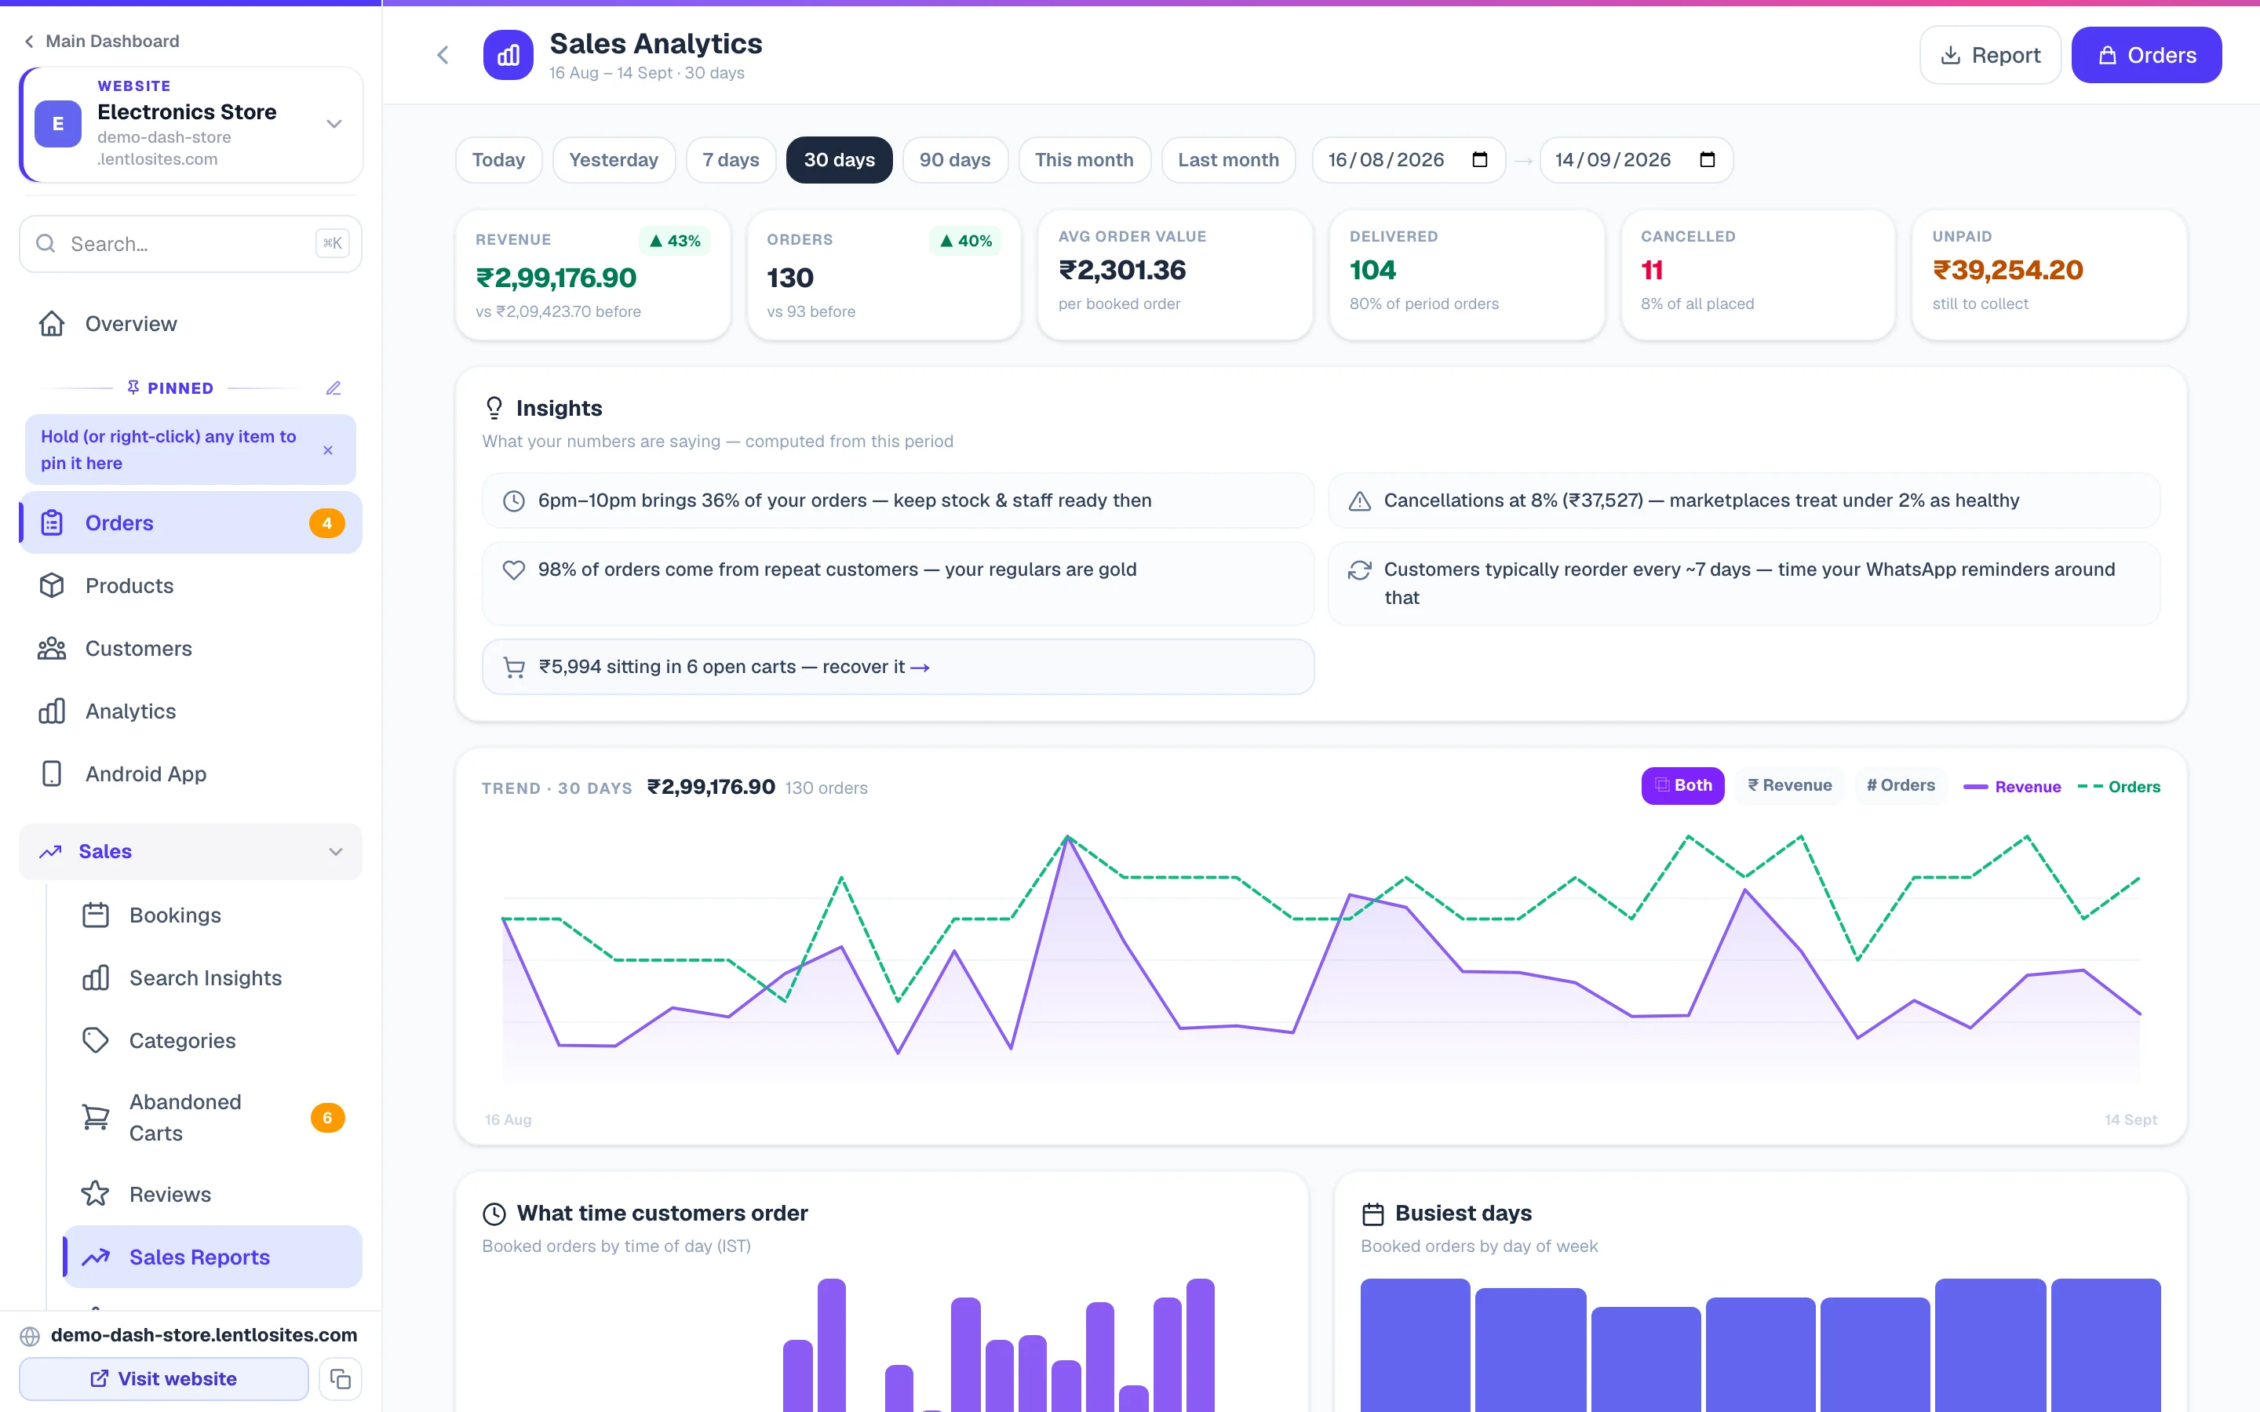2260x1412 pixels.
Task: Select the 90 days range chip
Action: coord(954,160)
